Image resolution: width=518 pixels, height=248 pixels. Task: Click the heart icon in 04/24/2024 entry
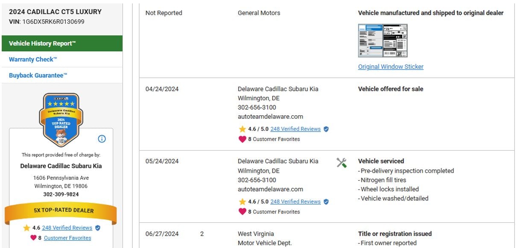(242, 139)
